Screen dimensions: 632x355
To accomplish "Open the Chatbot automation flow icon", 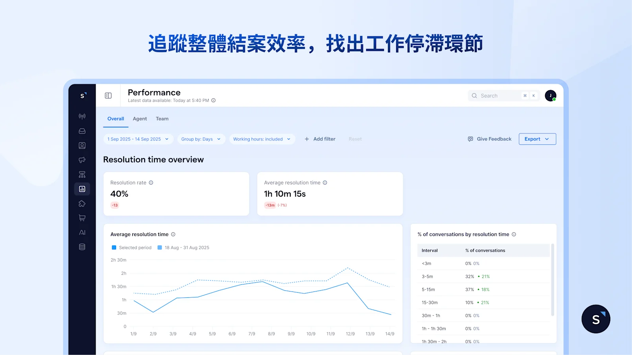I will 82,174.
